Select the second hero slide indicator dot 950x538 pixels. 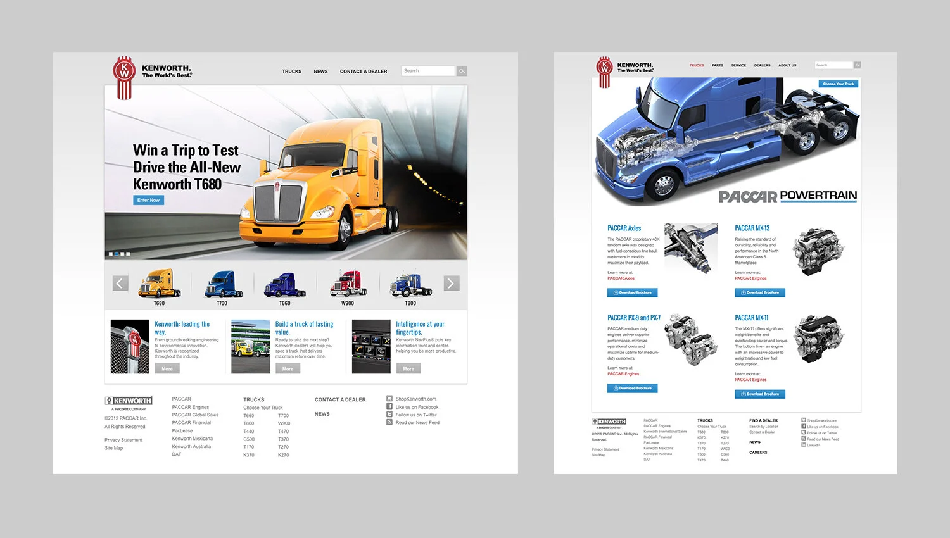pyautogui.click(x=117, y=254)
